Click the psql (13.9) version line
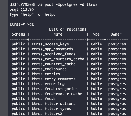This screenshot has width=131, height=116. 22,9
